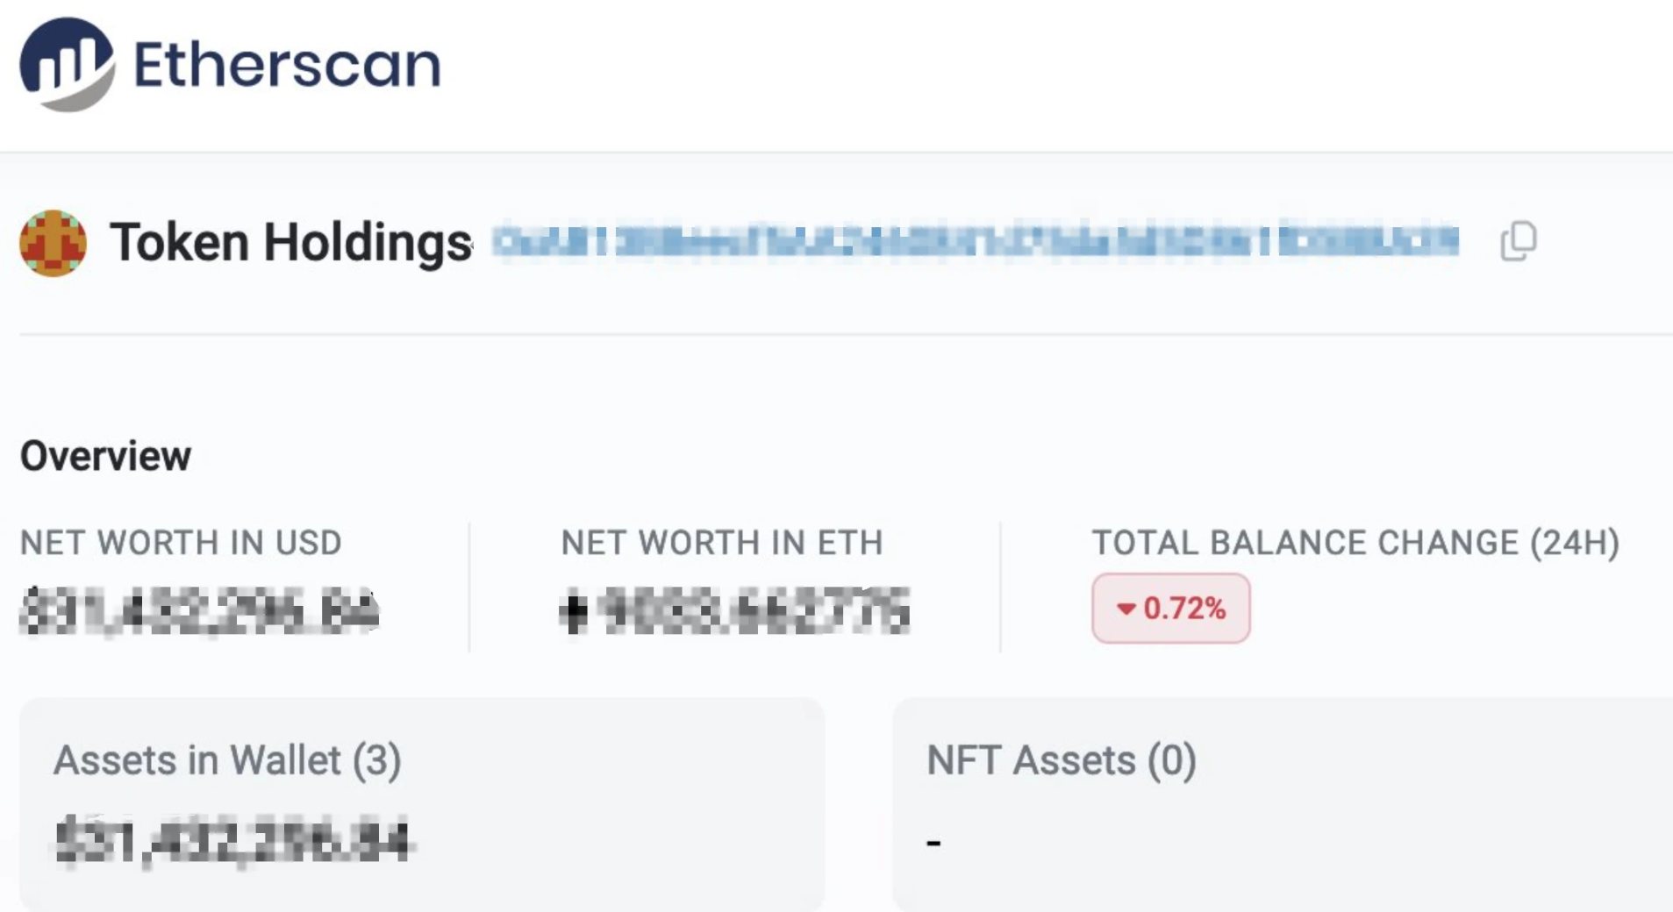Click the NET WORTH IN USD label

(181, 543)
